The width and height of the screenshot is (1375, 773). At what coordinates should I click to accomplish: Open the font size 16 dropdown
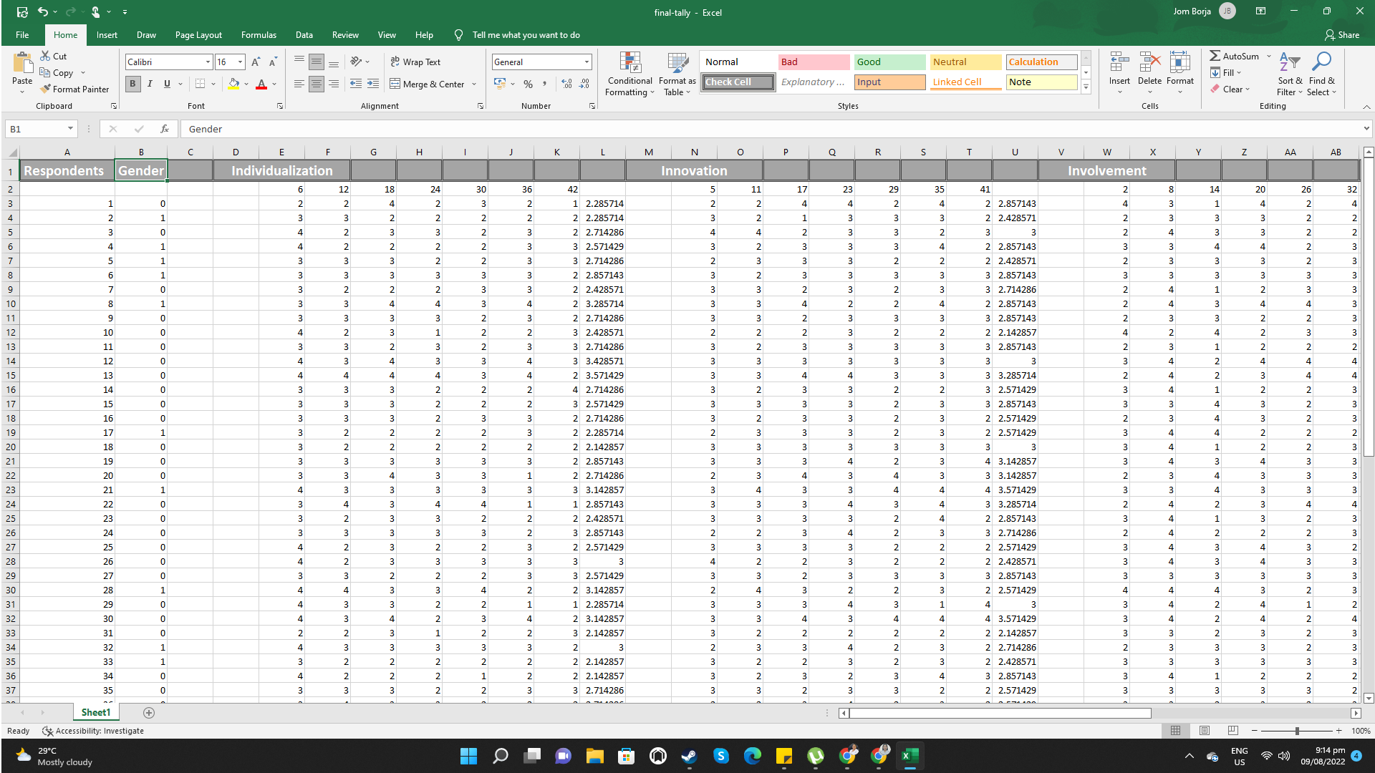[240, 62]
